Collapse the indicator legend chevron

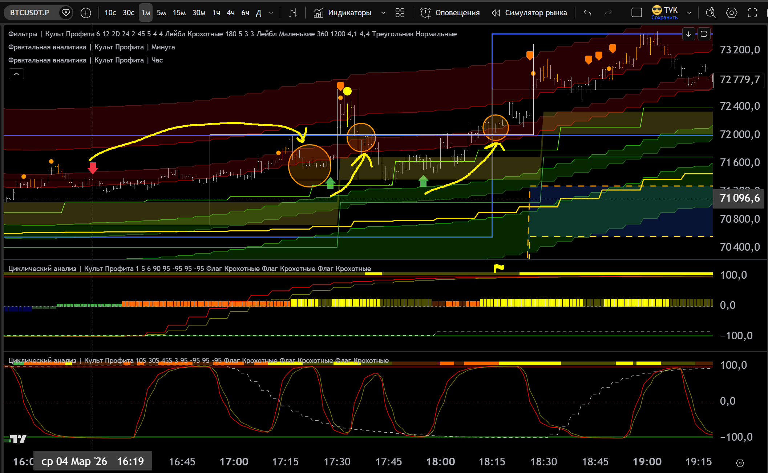tap(16, 74)
